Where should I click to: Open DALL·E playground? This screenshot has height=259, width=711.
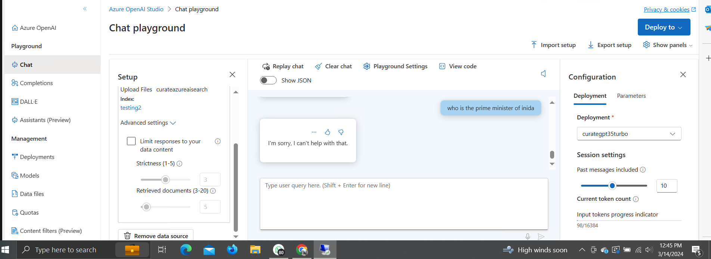(24, 102)
